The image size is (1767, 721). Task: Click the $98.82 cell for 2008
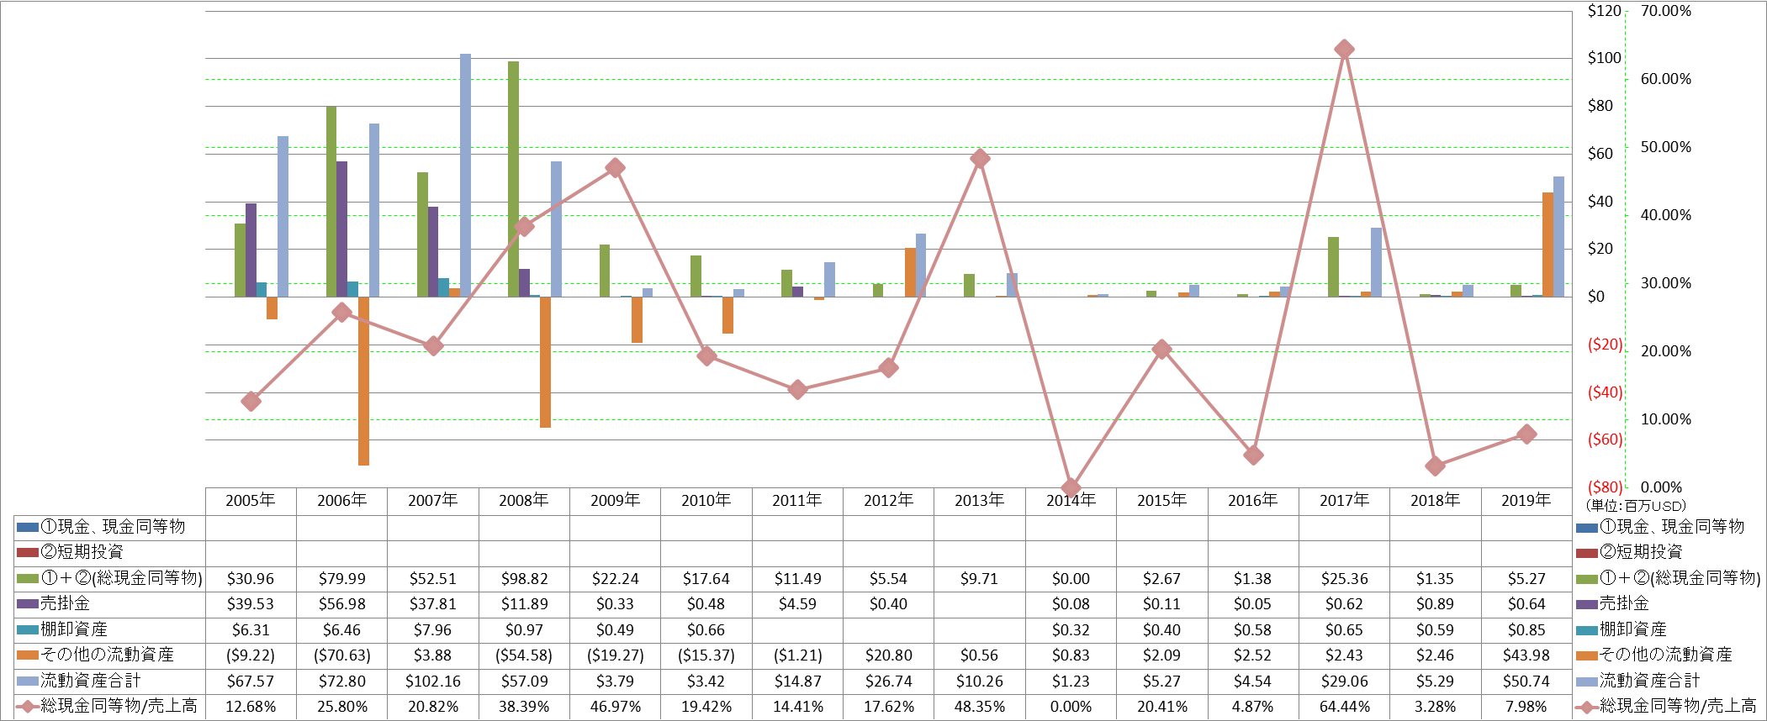[x=524, y=579]
